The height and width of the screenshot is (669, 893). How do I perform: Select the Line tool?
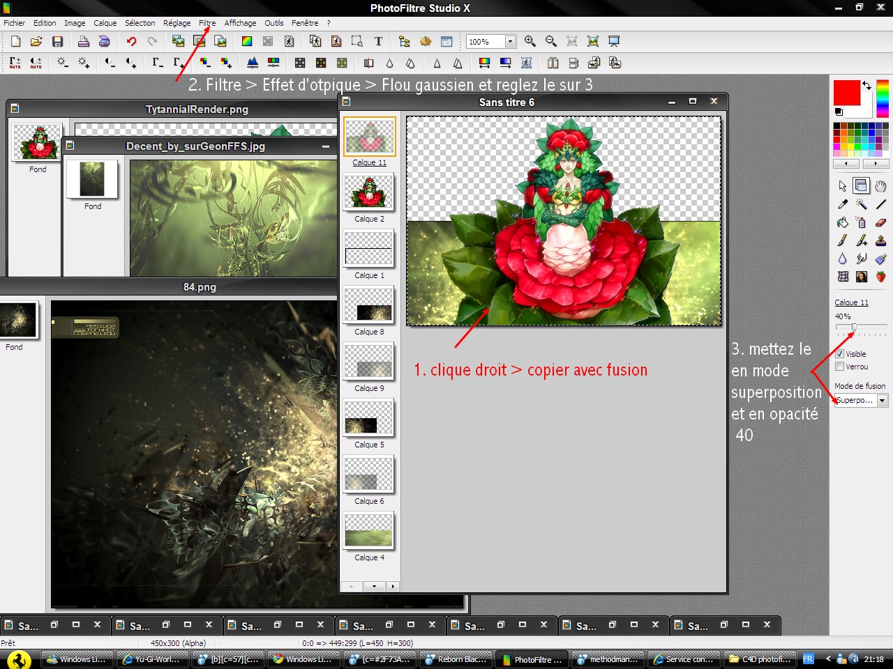point(880,204)
